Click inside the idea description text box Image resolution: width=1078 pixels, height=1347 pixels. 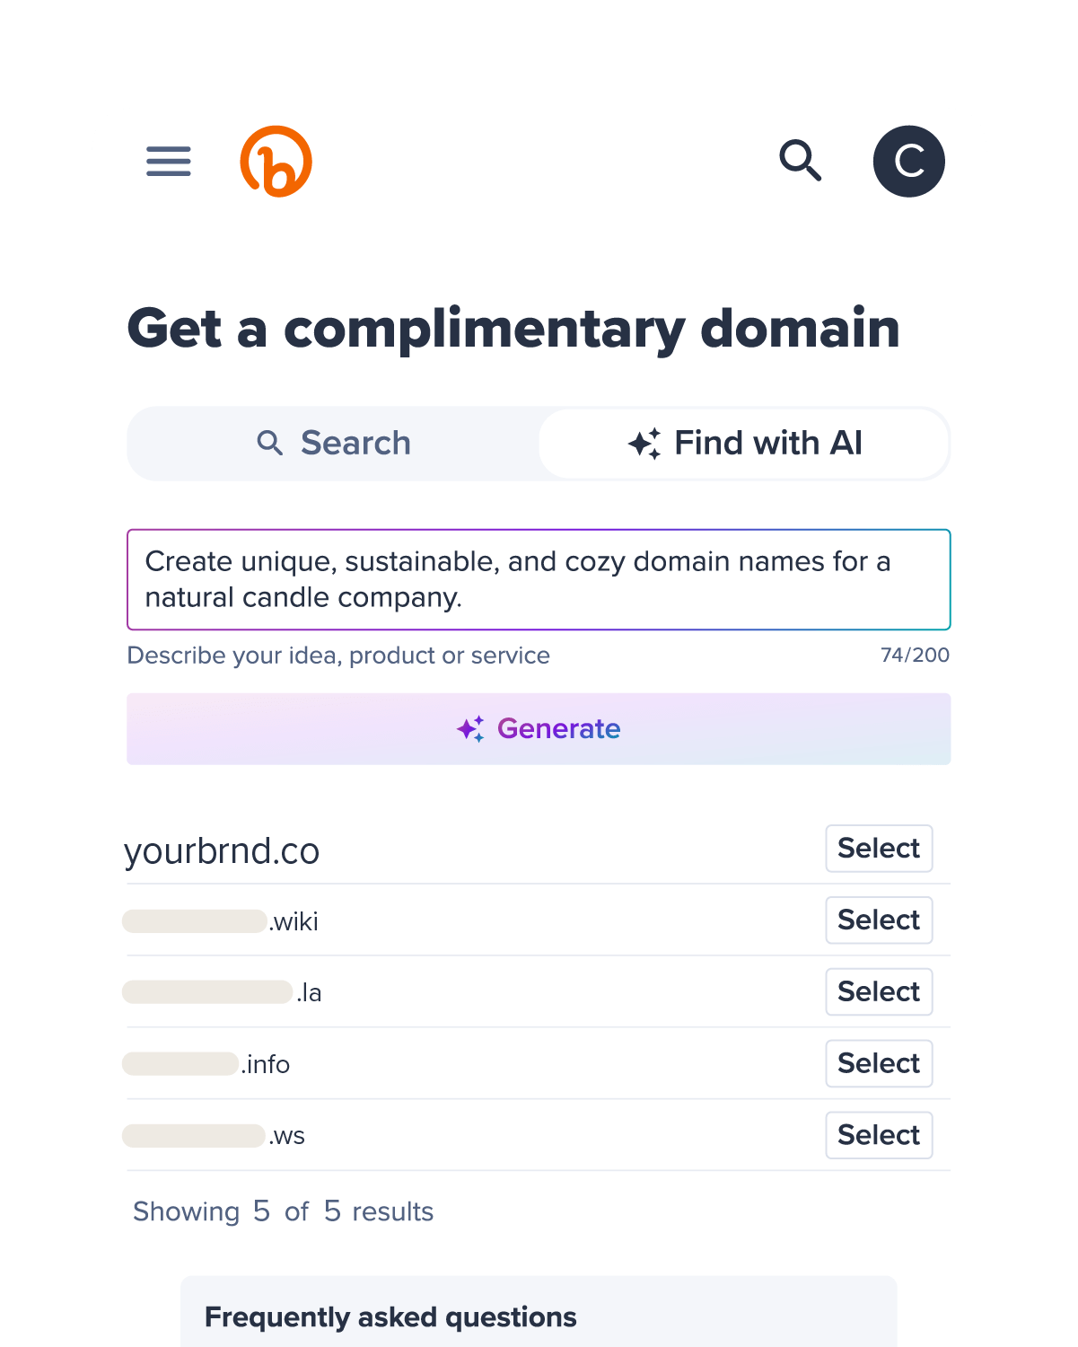click(539, 579)
